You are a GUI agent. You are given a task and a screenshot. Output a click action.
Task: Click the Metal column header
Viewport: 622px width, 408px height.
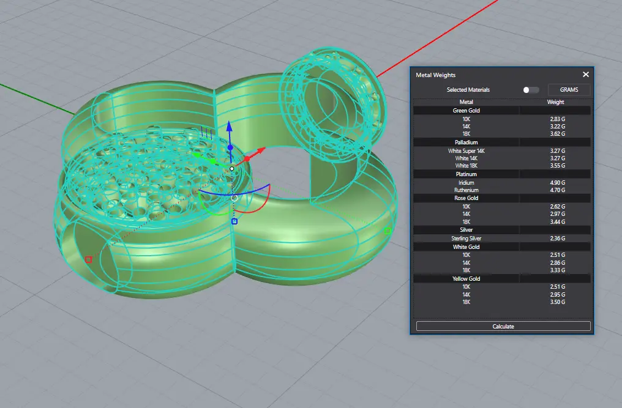click(466, 102)
